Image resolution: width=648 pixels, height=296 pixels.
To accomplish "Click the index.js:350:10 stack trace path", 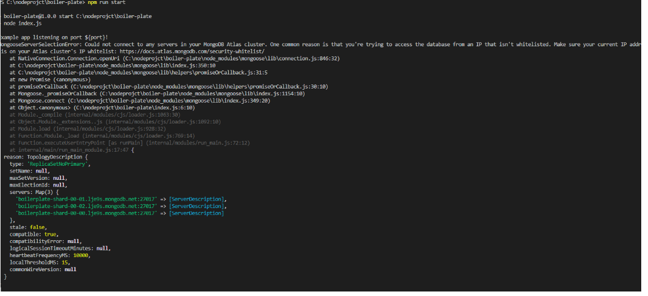I will pyautogui.click(x=117, y=66).
